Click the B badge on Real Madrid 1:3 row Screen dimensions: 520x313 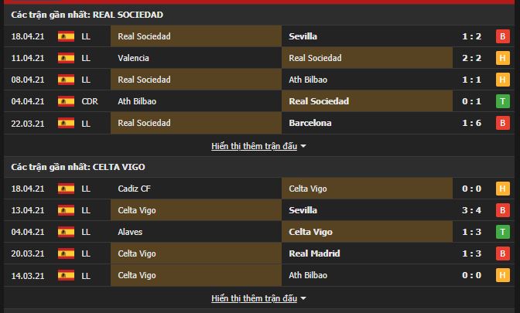503,253
